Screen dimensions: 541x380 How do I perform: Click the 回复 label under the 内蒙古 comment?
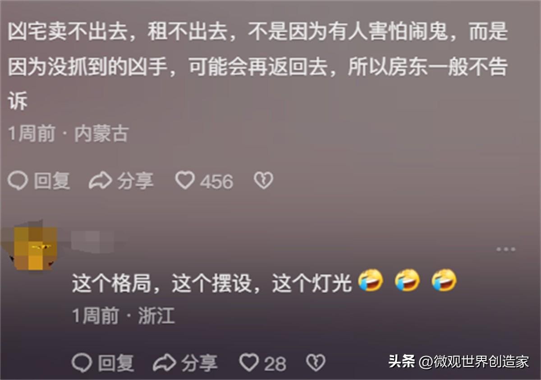point(52,181)
